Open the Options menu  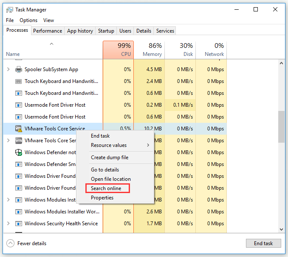(28, 20)
